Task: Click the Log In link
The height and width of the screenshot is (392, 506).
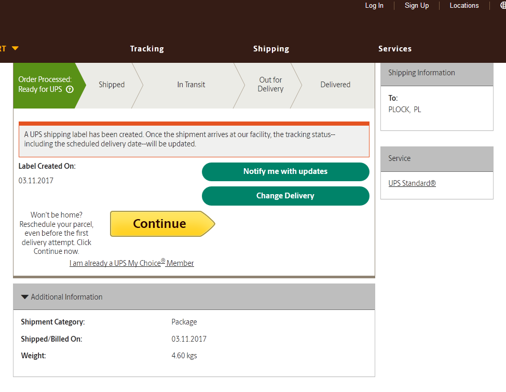Action: point(374,6)
